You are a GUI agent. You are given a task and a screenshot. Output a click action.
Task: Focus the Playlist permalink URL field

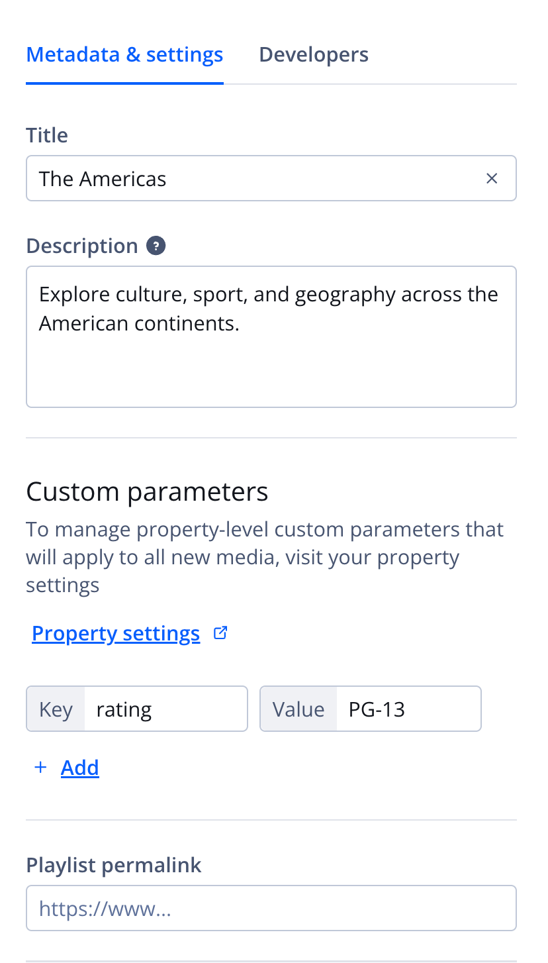point(271,909)
